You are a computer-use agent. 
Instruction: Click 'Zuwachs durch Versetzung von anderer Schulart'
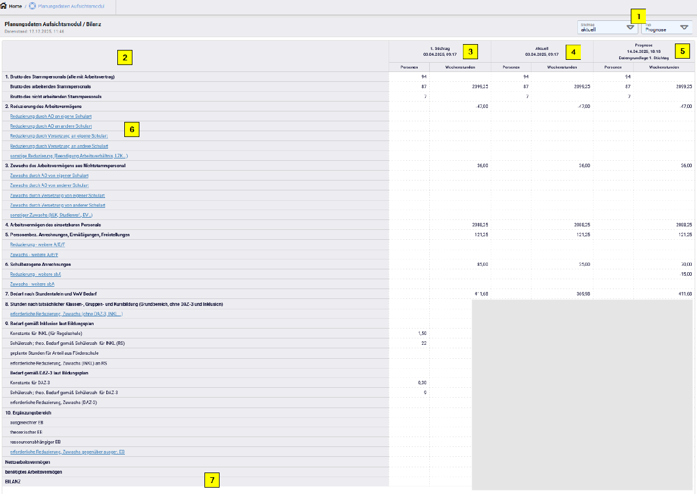[58, 205]
